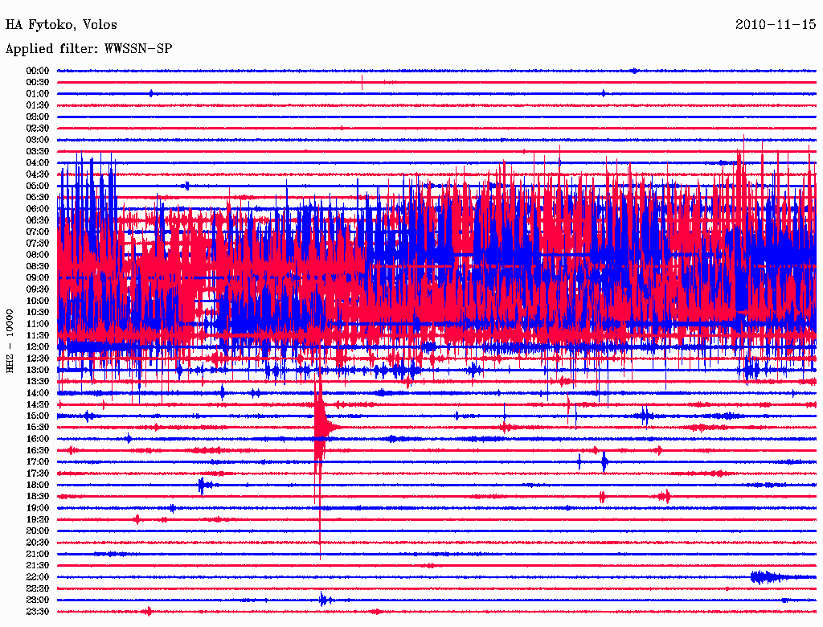Click the 15:30 time label
Viewport: 823px width, 627px height.
coord(38,428)
